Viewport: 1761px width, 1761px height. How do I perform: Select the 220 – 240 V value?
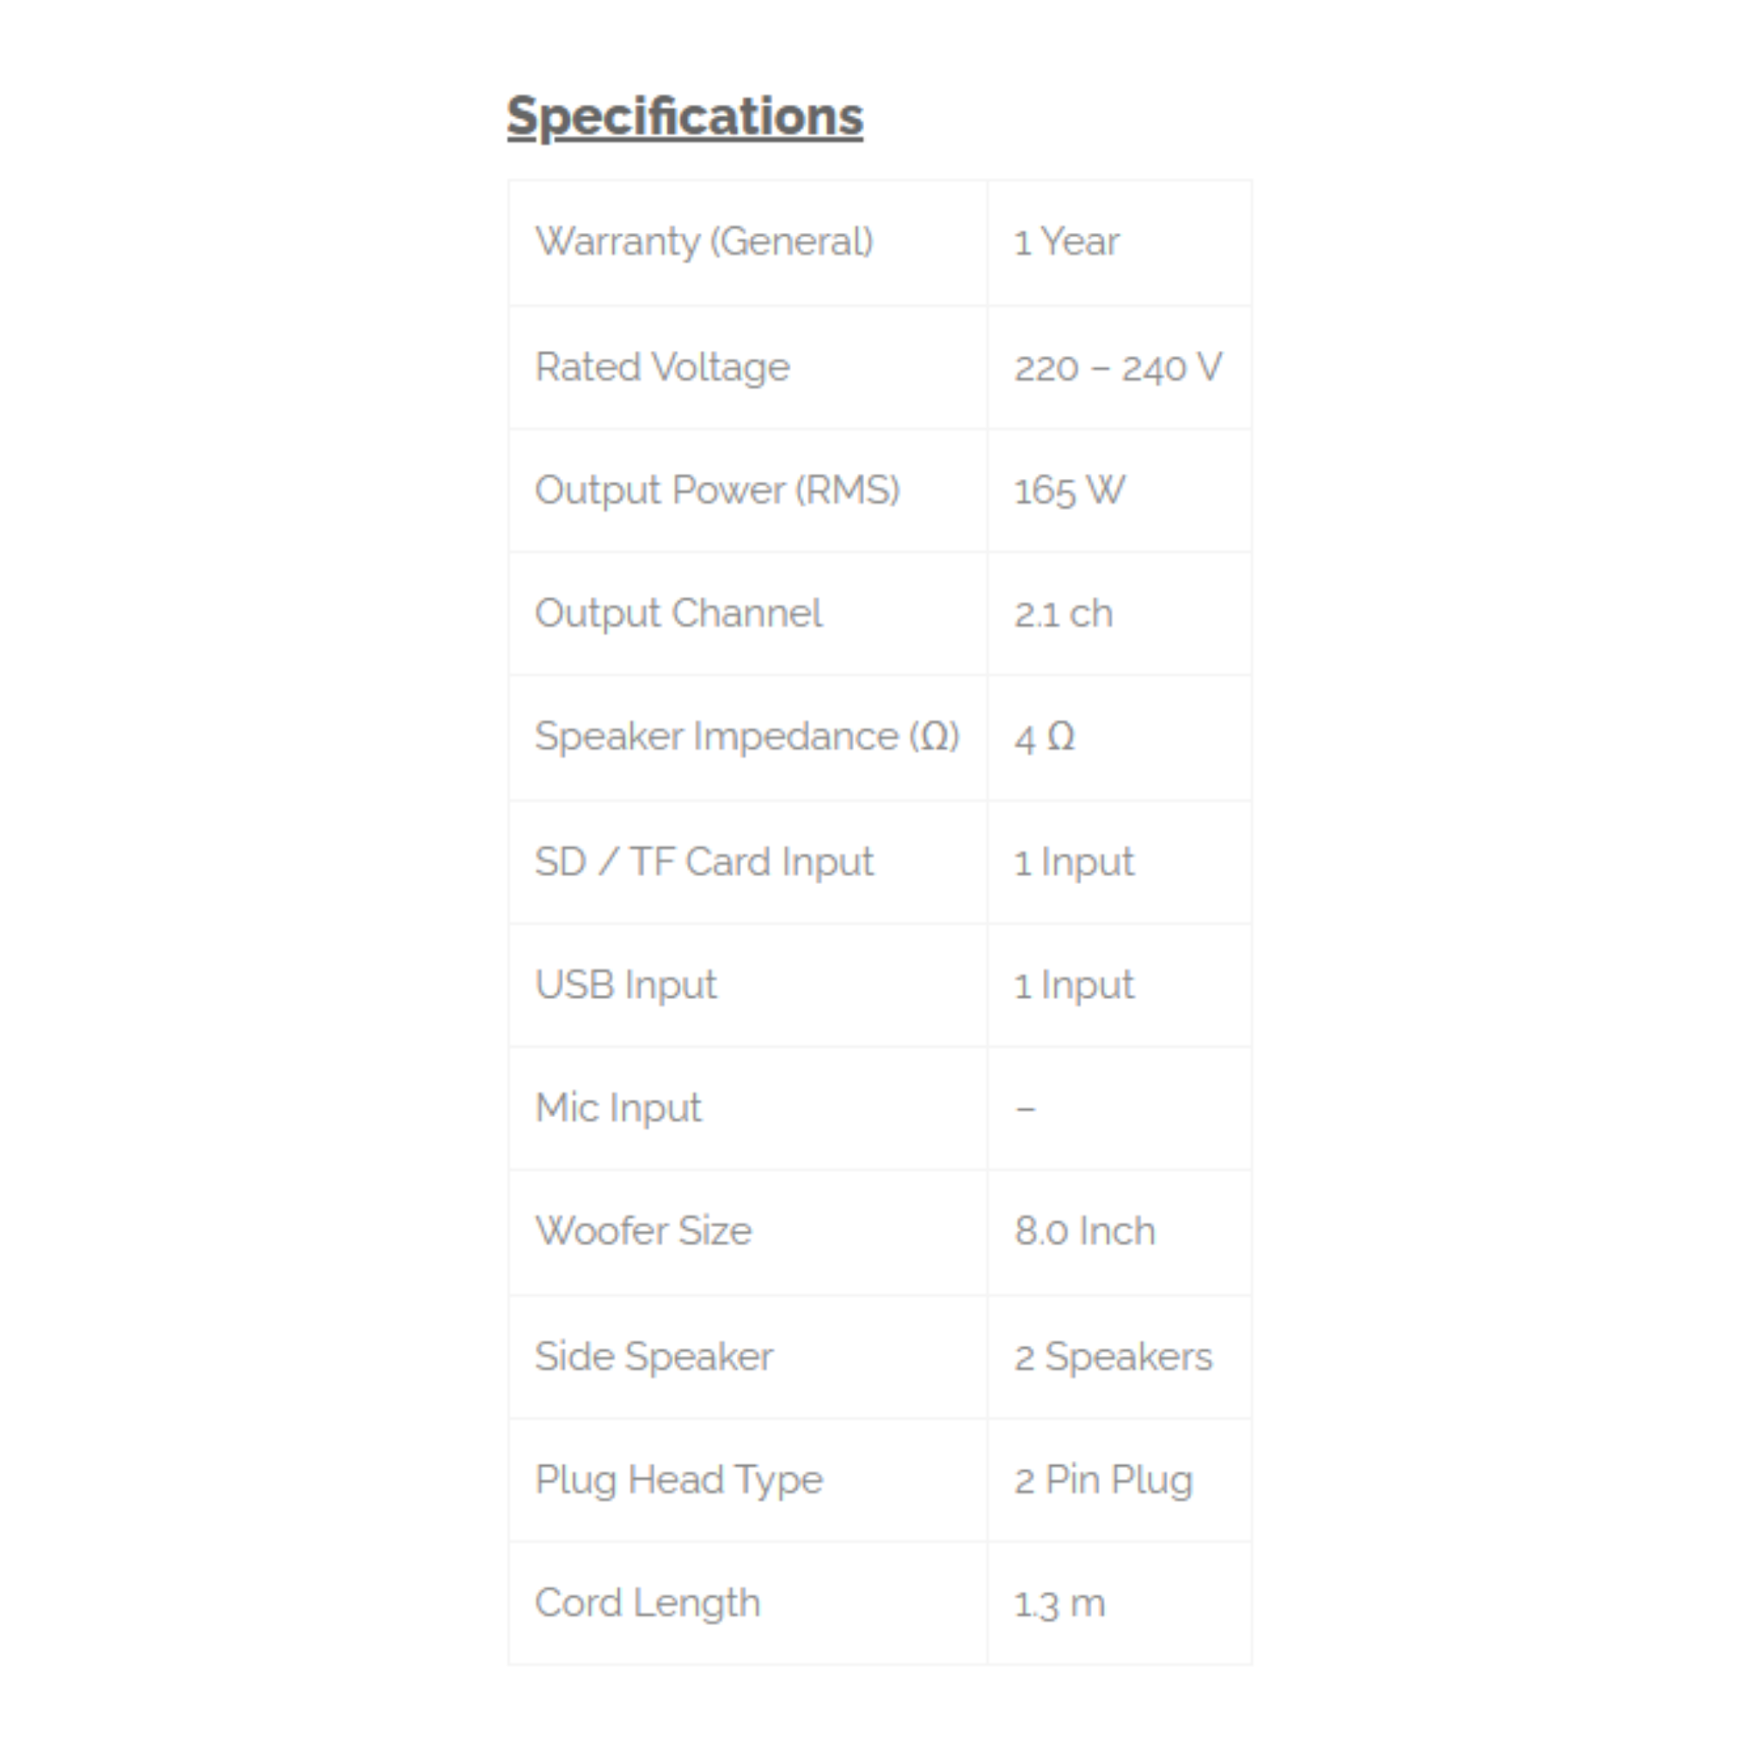point(1118,368)
